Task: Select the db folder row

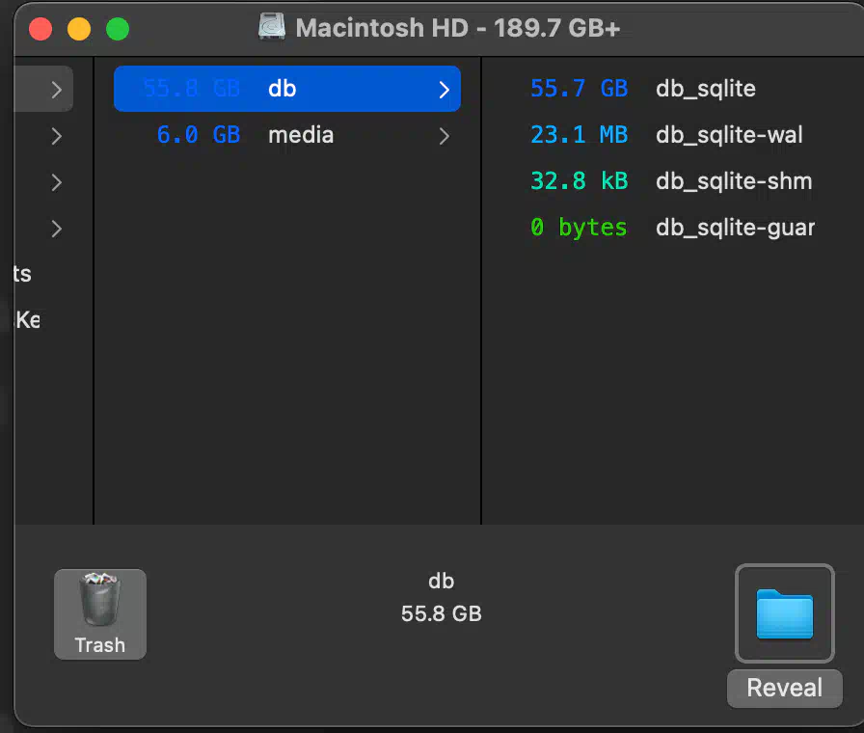Action: pyautogui.click(x=286, y=89)
